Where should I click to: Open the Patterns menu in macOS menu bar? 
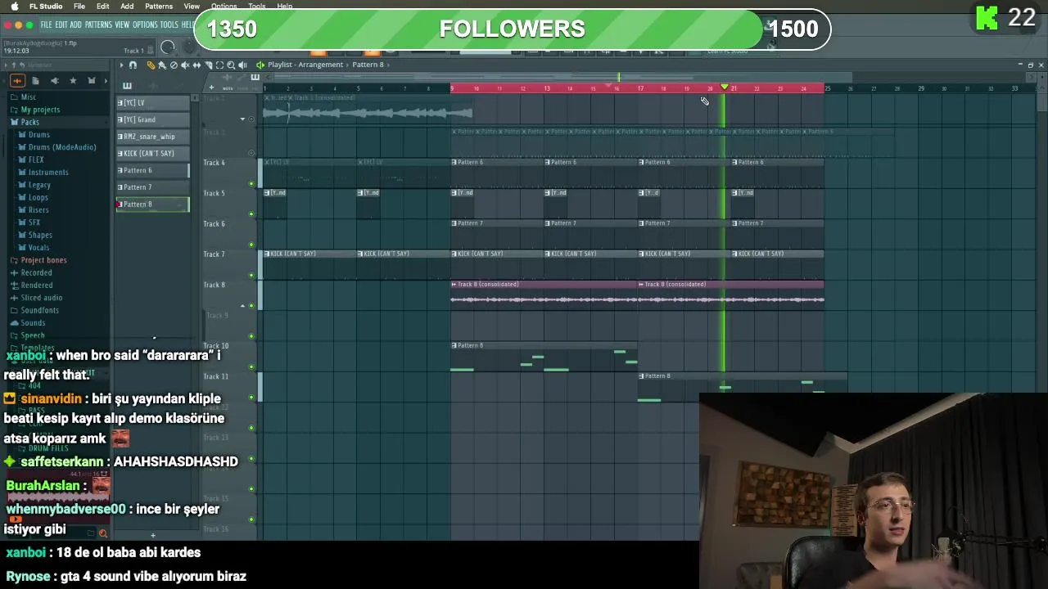[x=159, y=6]
